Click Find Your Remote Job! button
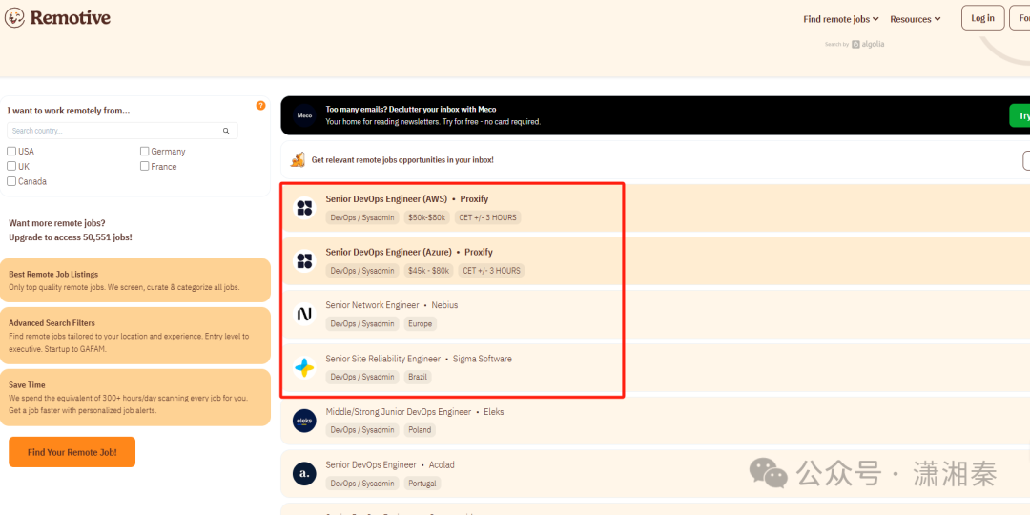 tap(72, 452)
